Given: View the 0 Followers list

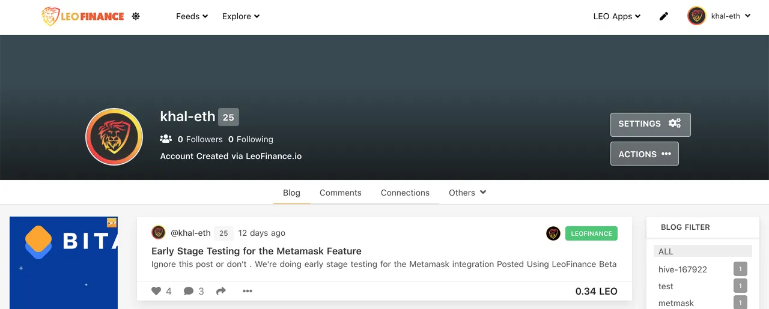Looking at the screenshot, I should (200, 139).
